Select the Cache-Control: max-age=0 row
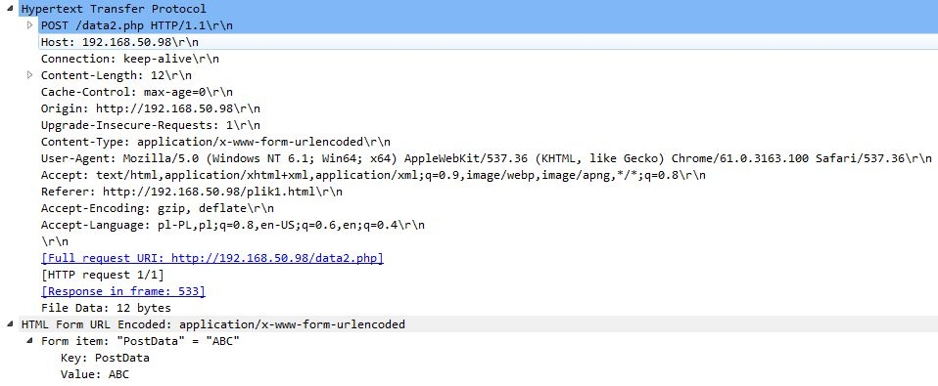This screenshot has height=386, width=938. (x=137, y=92)
